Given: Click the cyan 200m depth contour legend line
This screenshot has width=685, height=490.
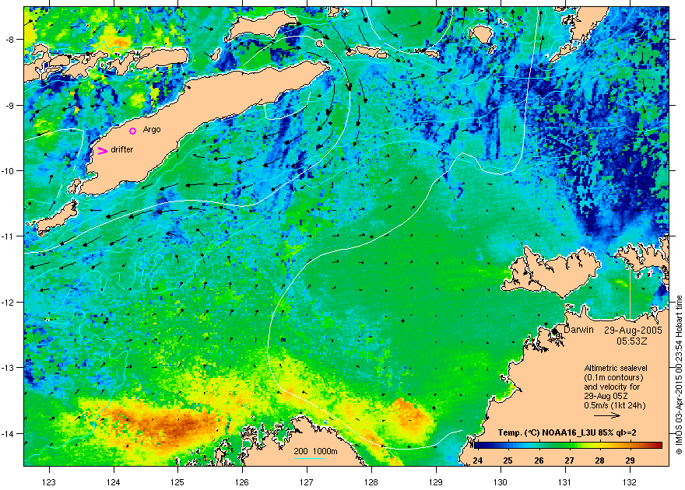Looking at the screenshot, I should pyautogui.click(x=309, y=458).
